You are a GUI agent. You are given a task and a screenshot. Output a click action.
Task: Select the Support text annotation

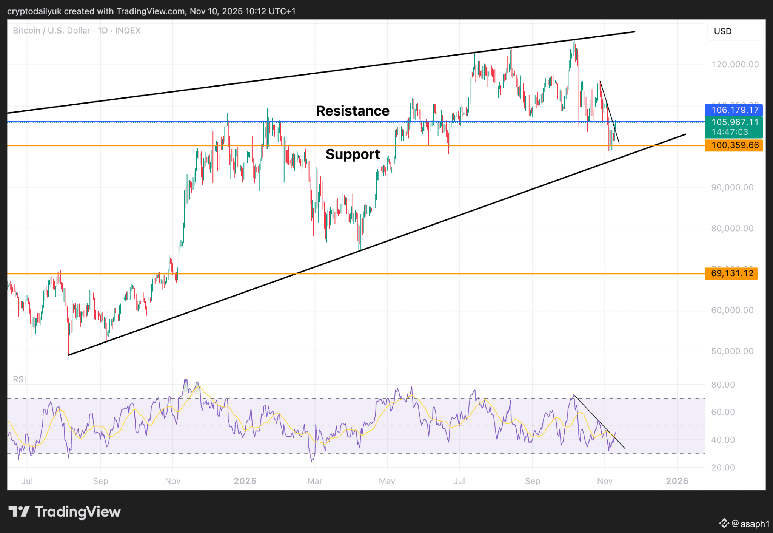tap(353, 154)
